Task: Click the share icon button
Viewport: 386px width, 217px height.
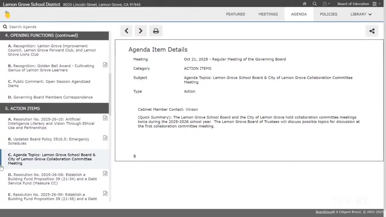Action: [x=372, y=31]
